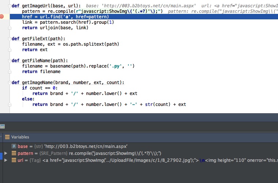Click the object icon next to pattern variable

(x=14, y=153)
